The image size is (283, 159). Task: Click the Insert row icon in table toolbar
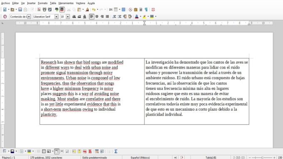point(74,151)
